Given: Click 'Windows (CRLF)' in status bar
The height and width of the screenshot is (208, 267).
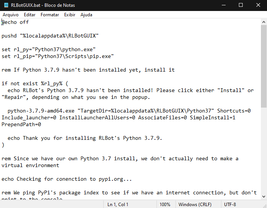Looking at the screenshot, I should point(195,205).
